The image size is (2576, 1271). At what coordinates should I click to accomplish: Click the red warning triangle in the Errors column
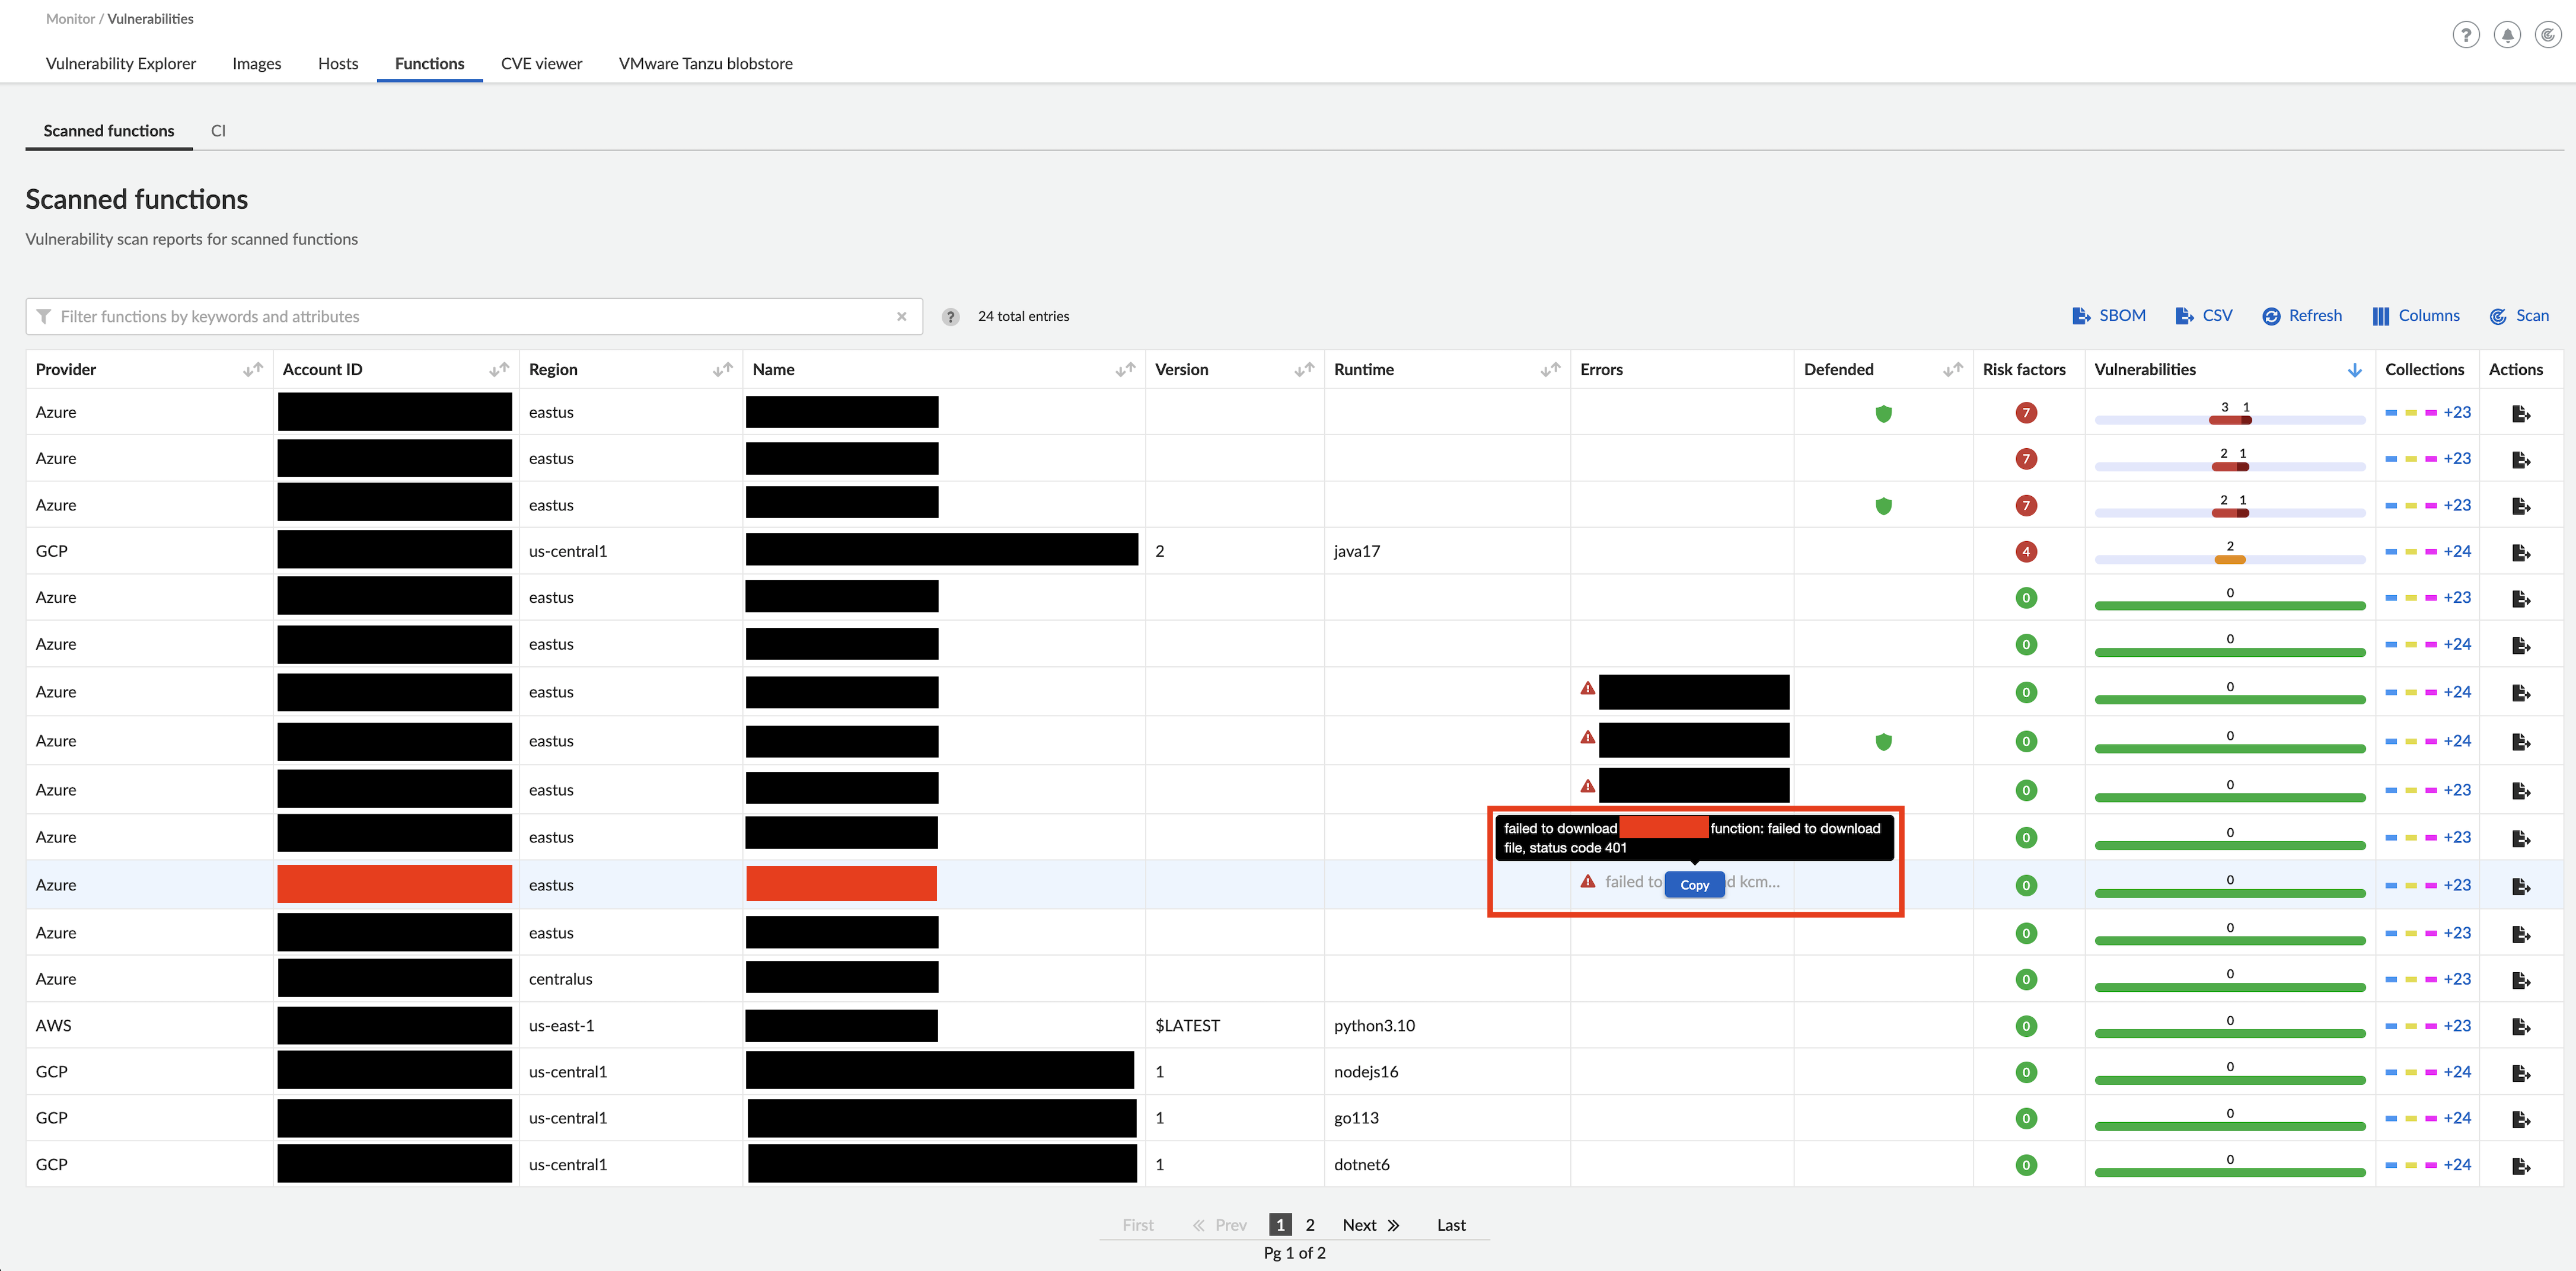(1588, 689)
